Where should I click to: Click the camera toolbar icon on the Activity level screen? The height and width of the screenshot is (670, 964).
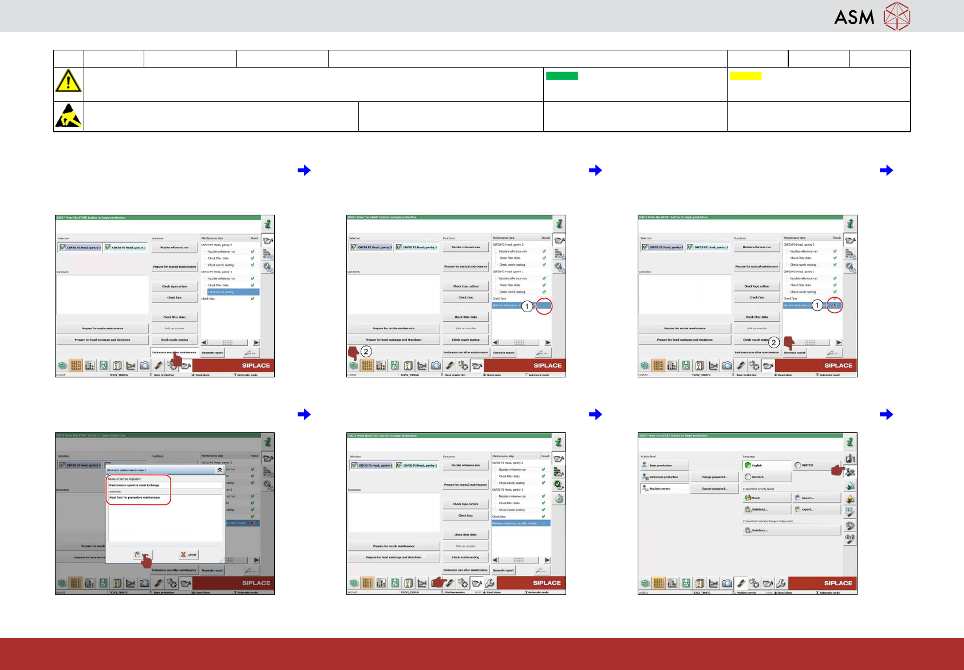click(x=728, y=583)
